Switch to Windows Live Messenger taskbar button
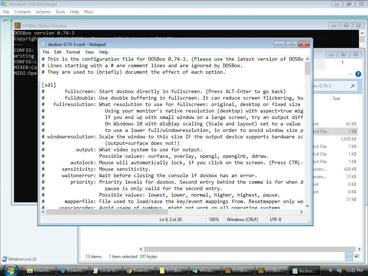 [205, 271]
